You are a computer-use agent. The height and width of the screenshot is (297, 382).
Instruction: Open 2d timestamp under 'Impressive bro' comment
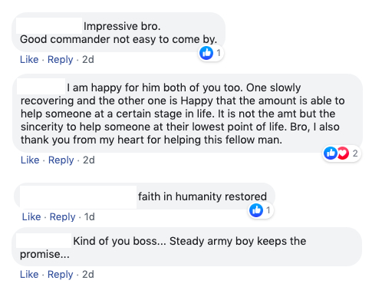[x=88, y=60]
